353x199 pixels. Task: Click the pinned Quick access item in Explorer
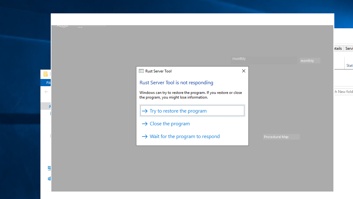[46, 106]
